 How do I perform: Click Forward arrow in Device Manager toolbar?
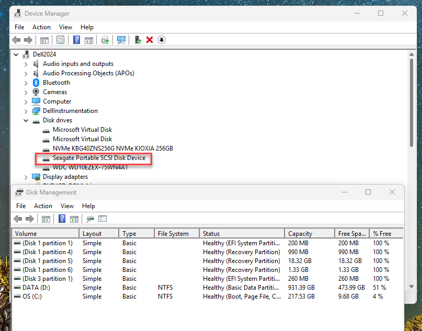click(x=28, y=40)
